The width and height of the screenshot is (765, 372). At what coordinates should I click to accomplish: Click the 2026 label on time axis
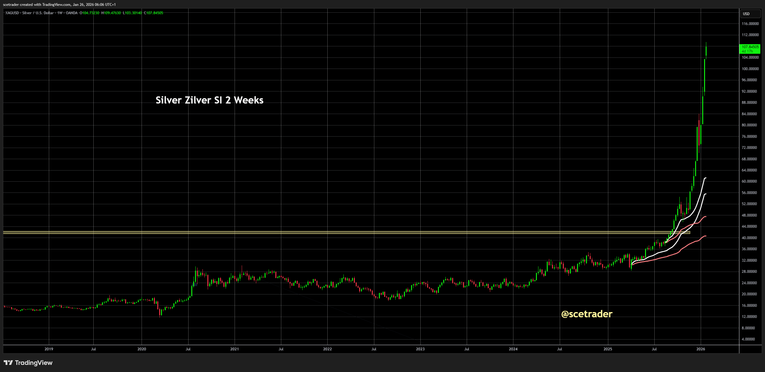point(700,349)
